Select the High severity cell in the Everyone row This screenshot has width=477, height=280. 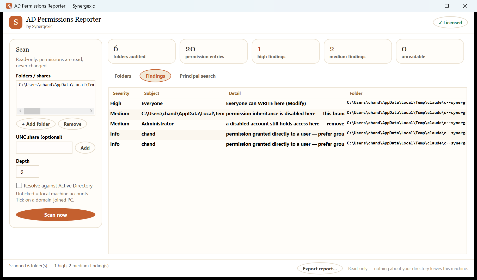pyautogui.click(x=116, y=104)
